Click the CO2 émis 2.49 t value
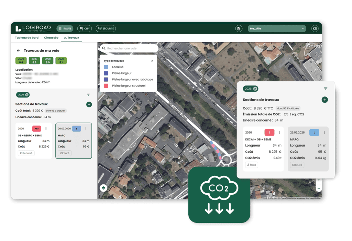 pyautogui.click(x=277, y=158)
